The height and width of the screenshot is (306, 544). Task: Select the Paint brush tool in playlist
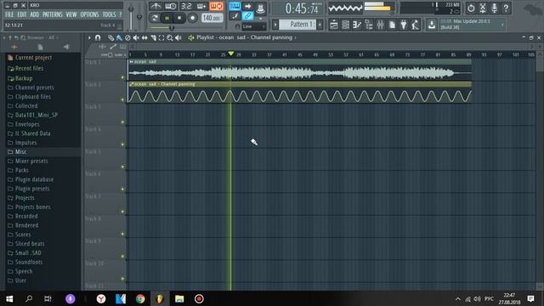(119, 37)
